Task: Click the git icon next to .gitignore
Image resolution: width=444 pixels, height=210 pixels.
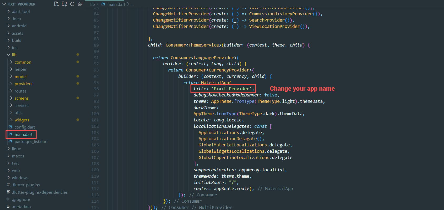Action: point(8,199)
